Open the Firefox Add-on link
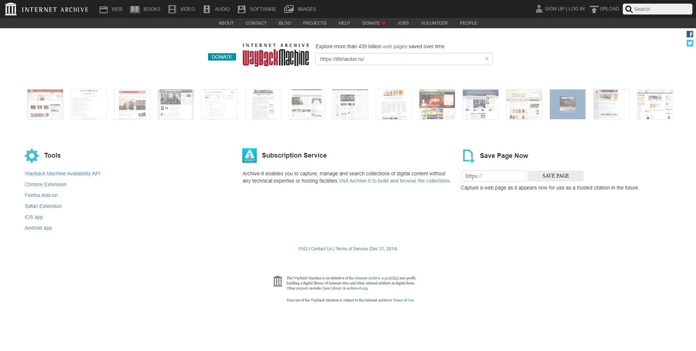Screen dimensions: 696x351 coord(41,196)
